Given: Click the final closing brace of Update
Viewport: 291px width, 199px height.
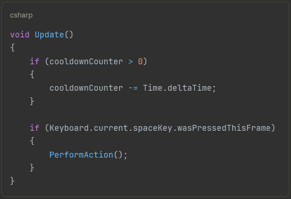Looking at the screenshot, I should click(x=12, y=181).
